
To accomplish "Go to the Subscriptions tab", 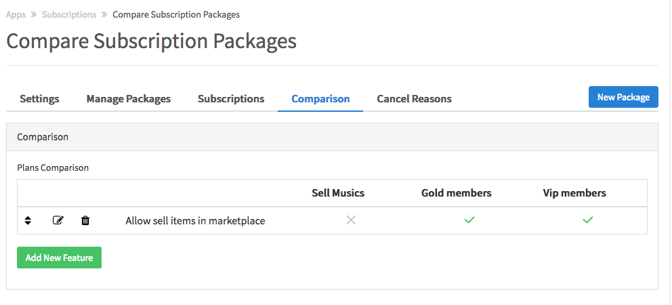I will [231, 99].
